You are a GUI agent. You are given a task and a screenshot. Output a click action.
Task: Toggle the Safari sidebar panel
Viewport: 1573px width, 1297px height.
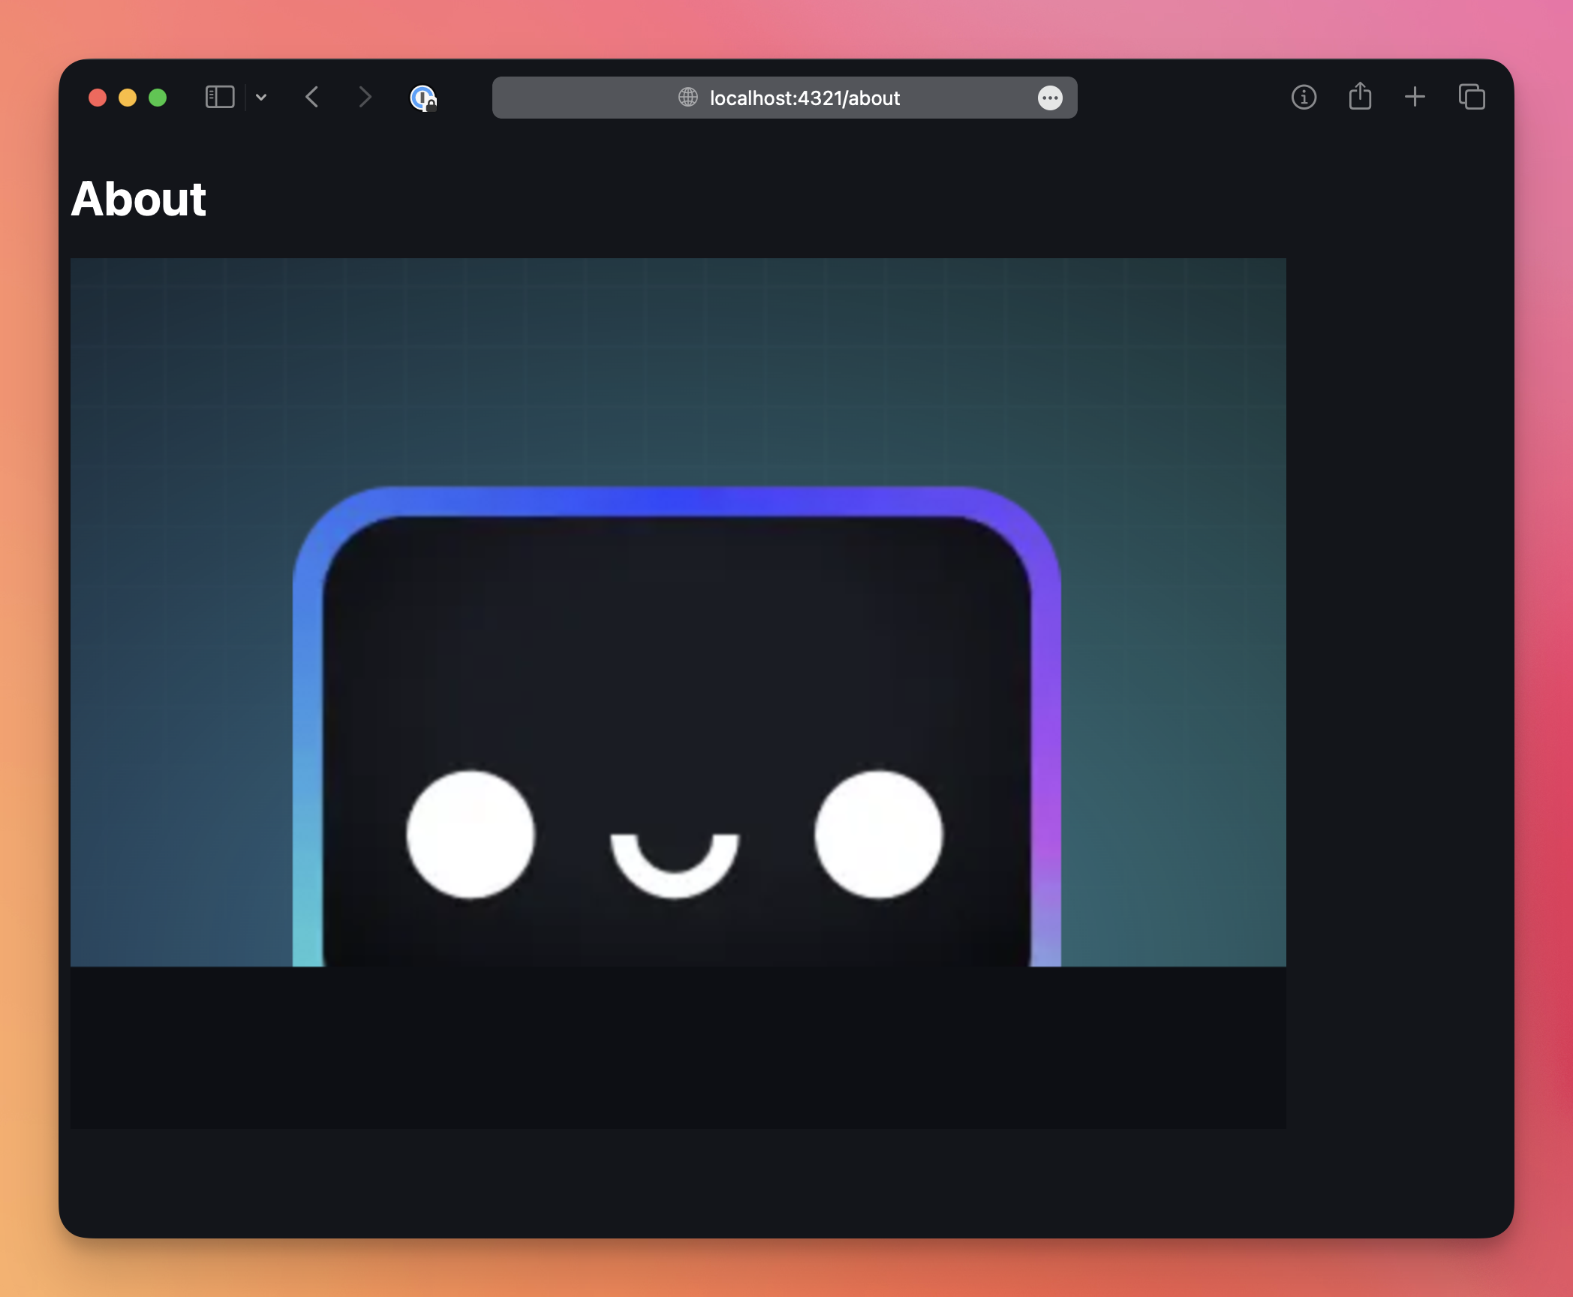point(220,98)
